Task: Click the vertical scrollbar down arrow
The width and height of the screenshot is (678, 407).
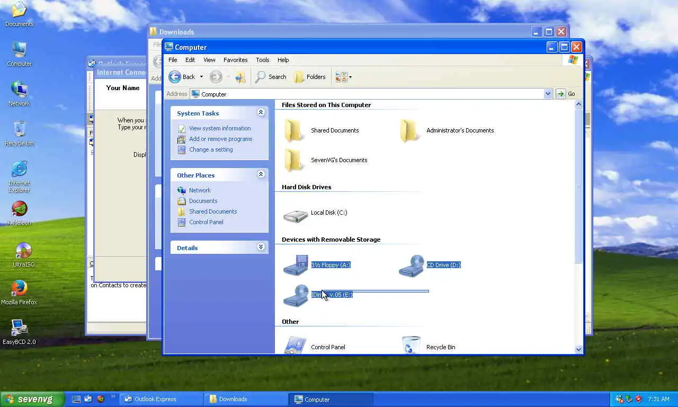Action: [578, 349]
